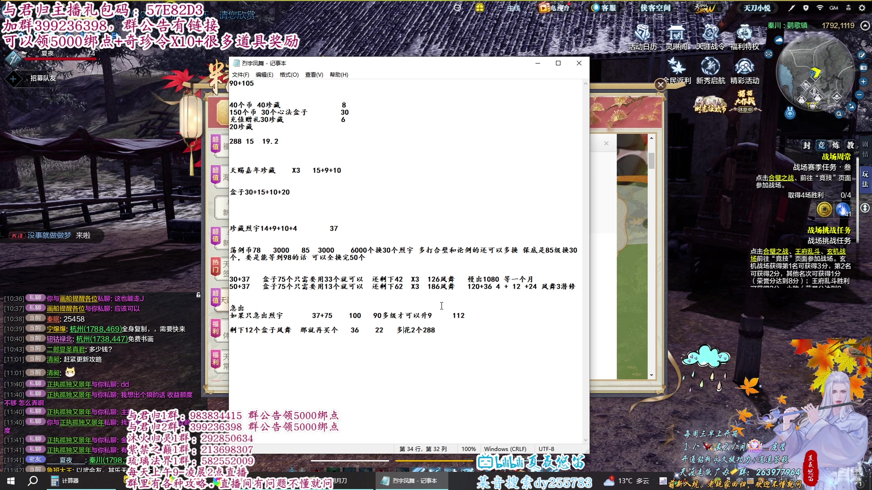Screen dimensions: 872x490
Task: Open the gift box icon in top bar
Action: point(480,8)
